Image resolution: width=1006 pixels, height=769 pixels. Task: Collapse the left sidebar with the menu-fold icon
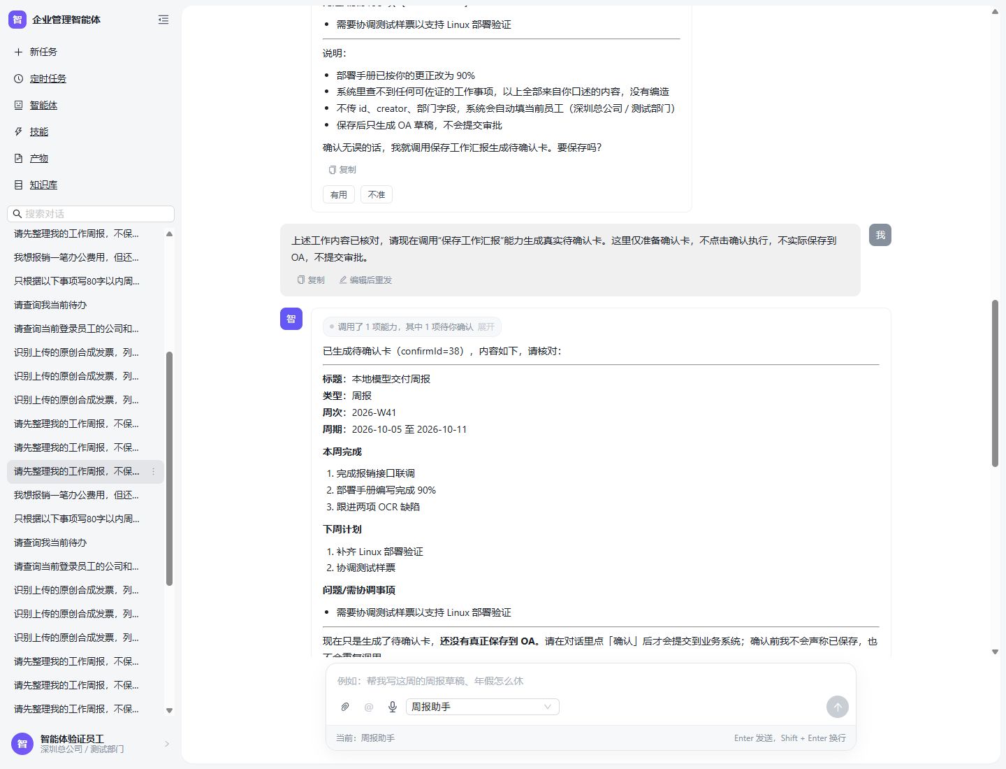coord(163,20)
